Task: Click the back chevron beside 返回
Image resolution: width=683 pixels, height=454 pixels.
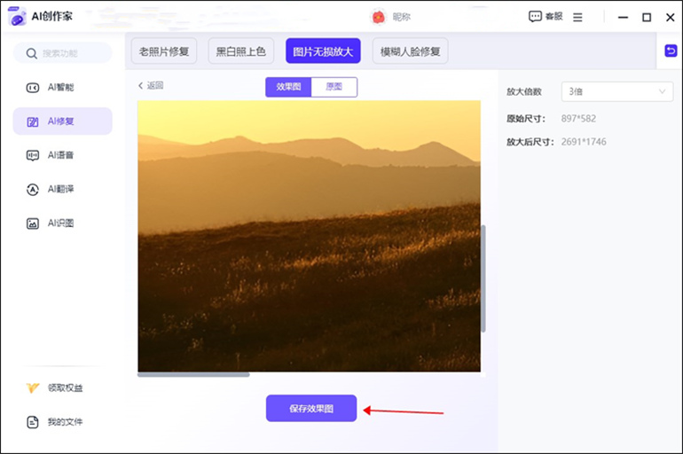Action: 141,85
